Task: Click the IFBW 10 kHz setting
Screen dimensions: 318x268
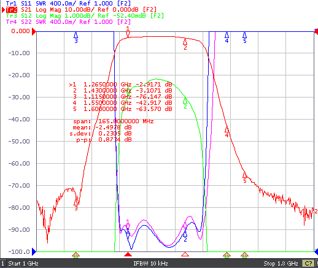Action: pyautogui.click(x=150, y=264)
